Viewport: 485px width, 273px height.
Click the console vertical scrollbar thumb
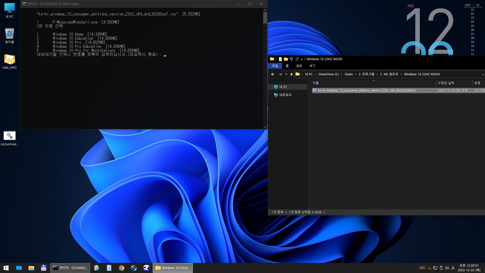pyautogui.click(x=265, y=18)
